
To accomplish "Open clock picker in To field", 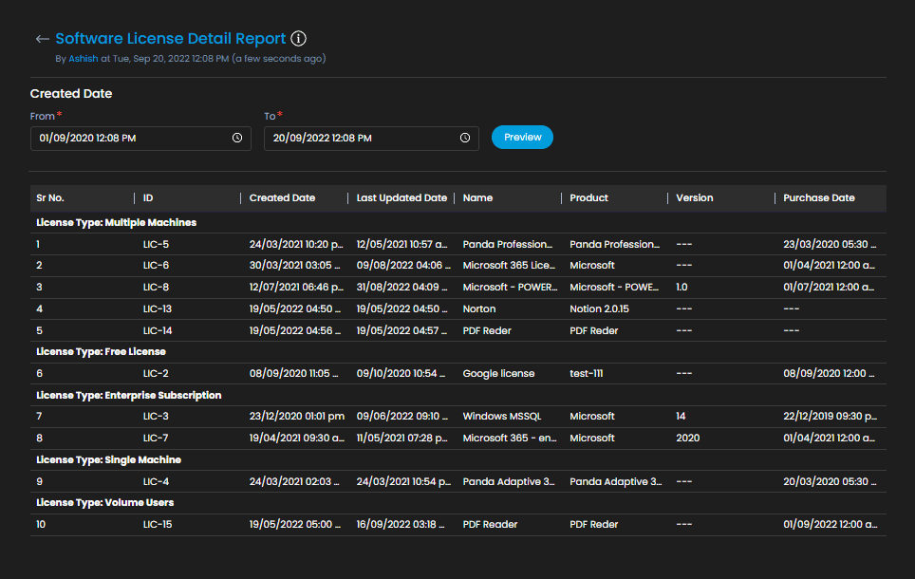I will [x=464, y=138].
